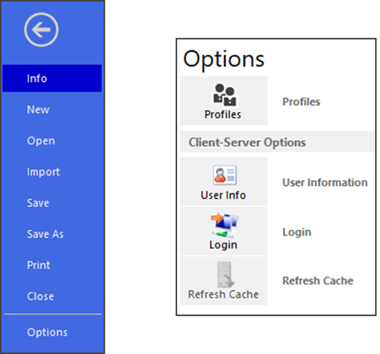Select the Info menu item
Viewport: 380px width, 354px height.
pos(37,78)
